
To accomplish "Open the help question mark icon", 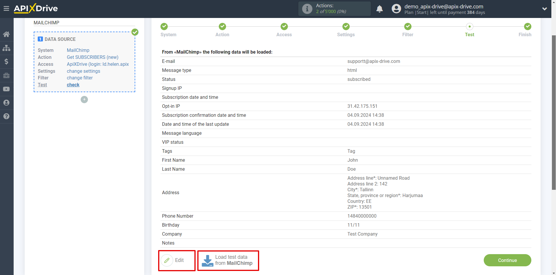I will 6,116.
